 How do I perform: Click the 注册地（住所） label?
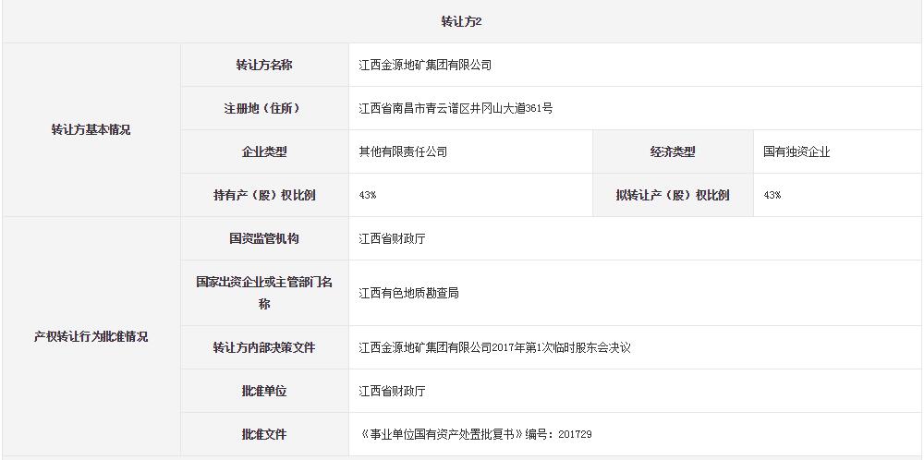pos(263,108)
